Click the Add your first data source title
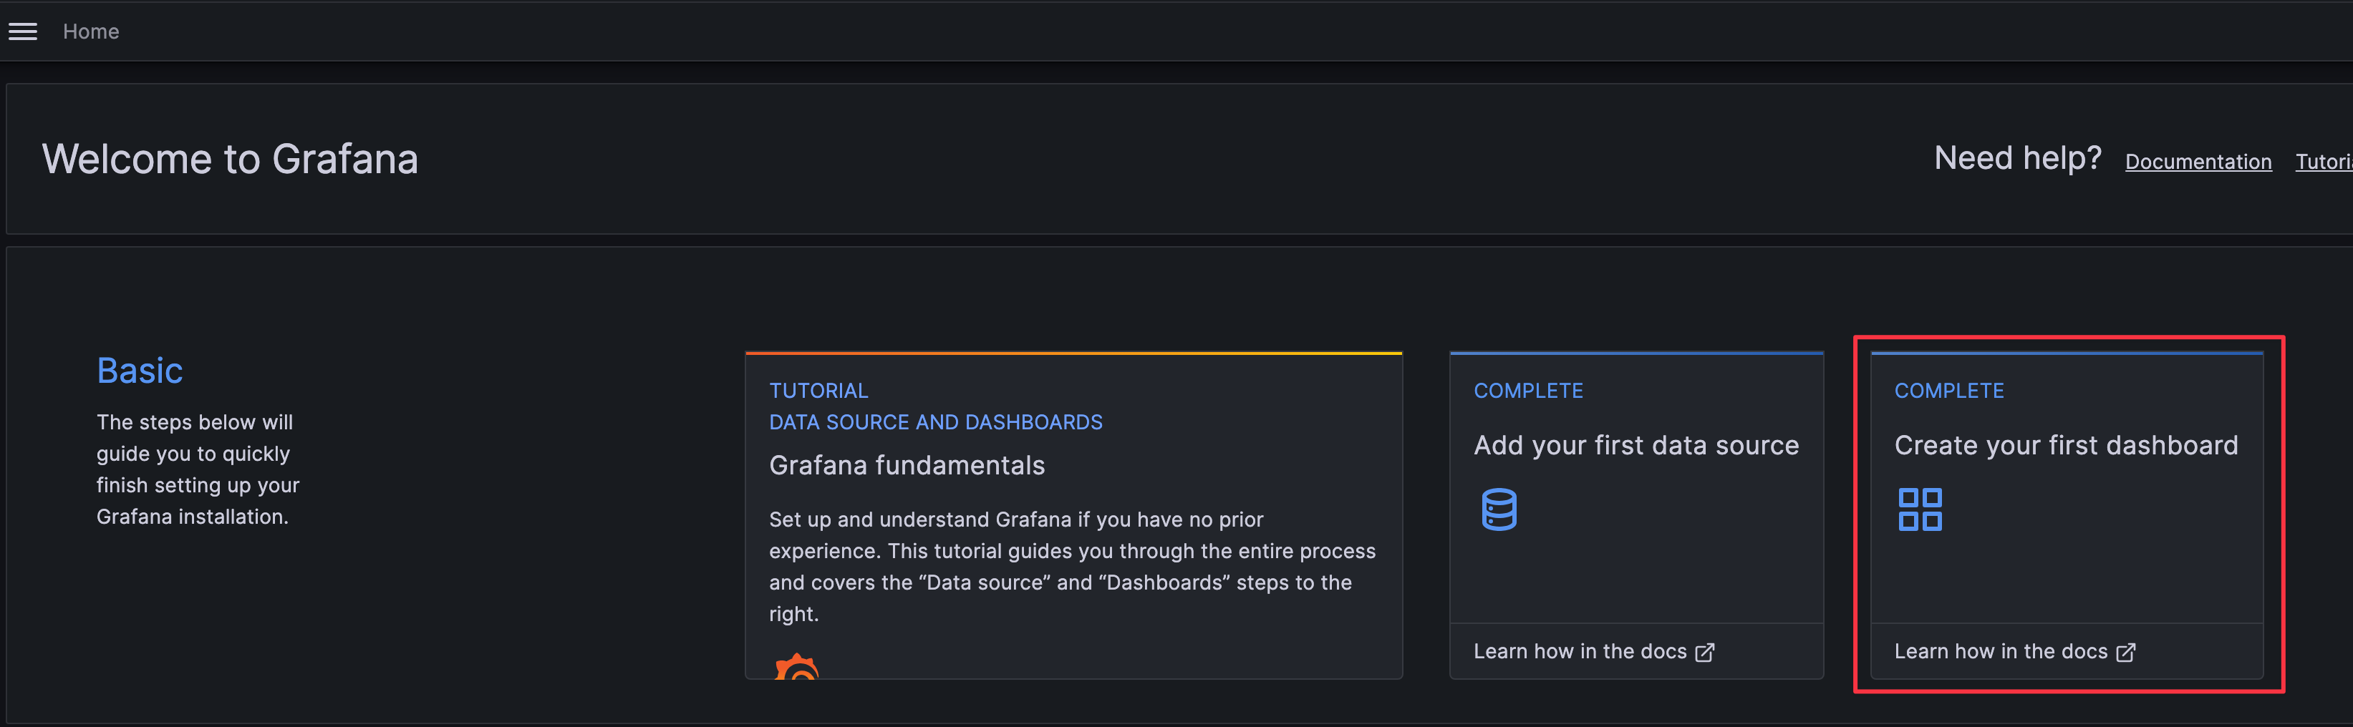The width and height of the screenshot is (2353, 727). tap(1636, 445)
